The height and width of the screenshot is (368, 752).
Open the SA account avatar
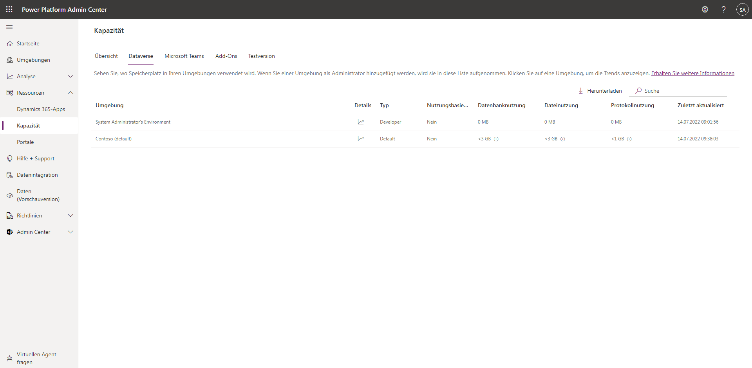click(742, 9)
